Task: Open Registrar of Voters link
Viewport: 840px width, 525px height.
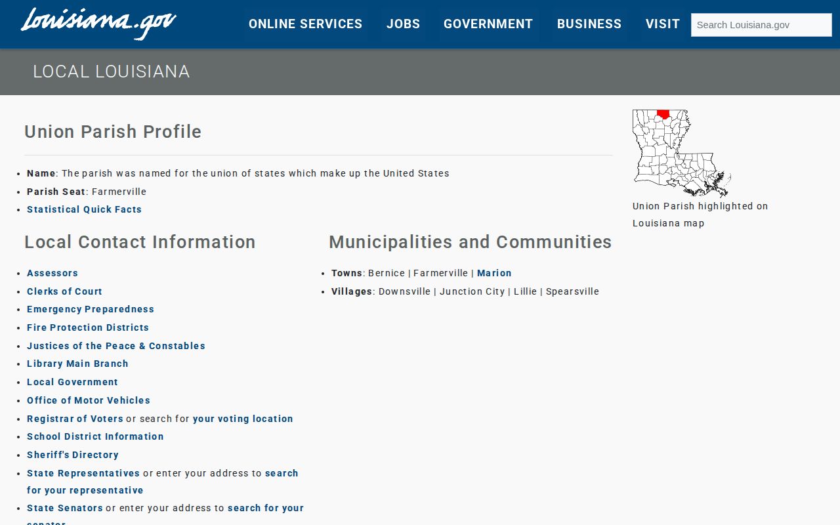Action: click(x=75, y=419)
